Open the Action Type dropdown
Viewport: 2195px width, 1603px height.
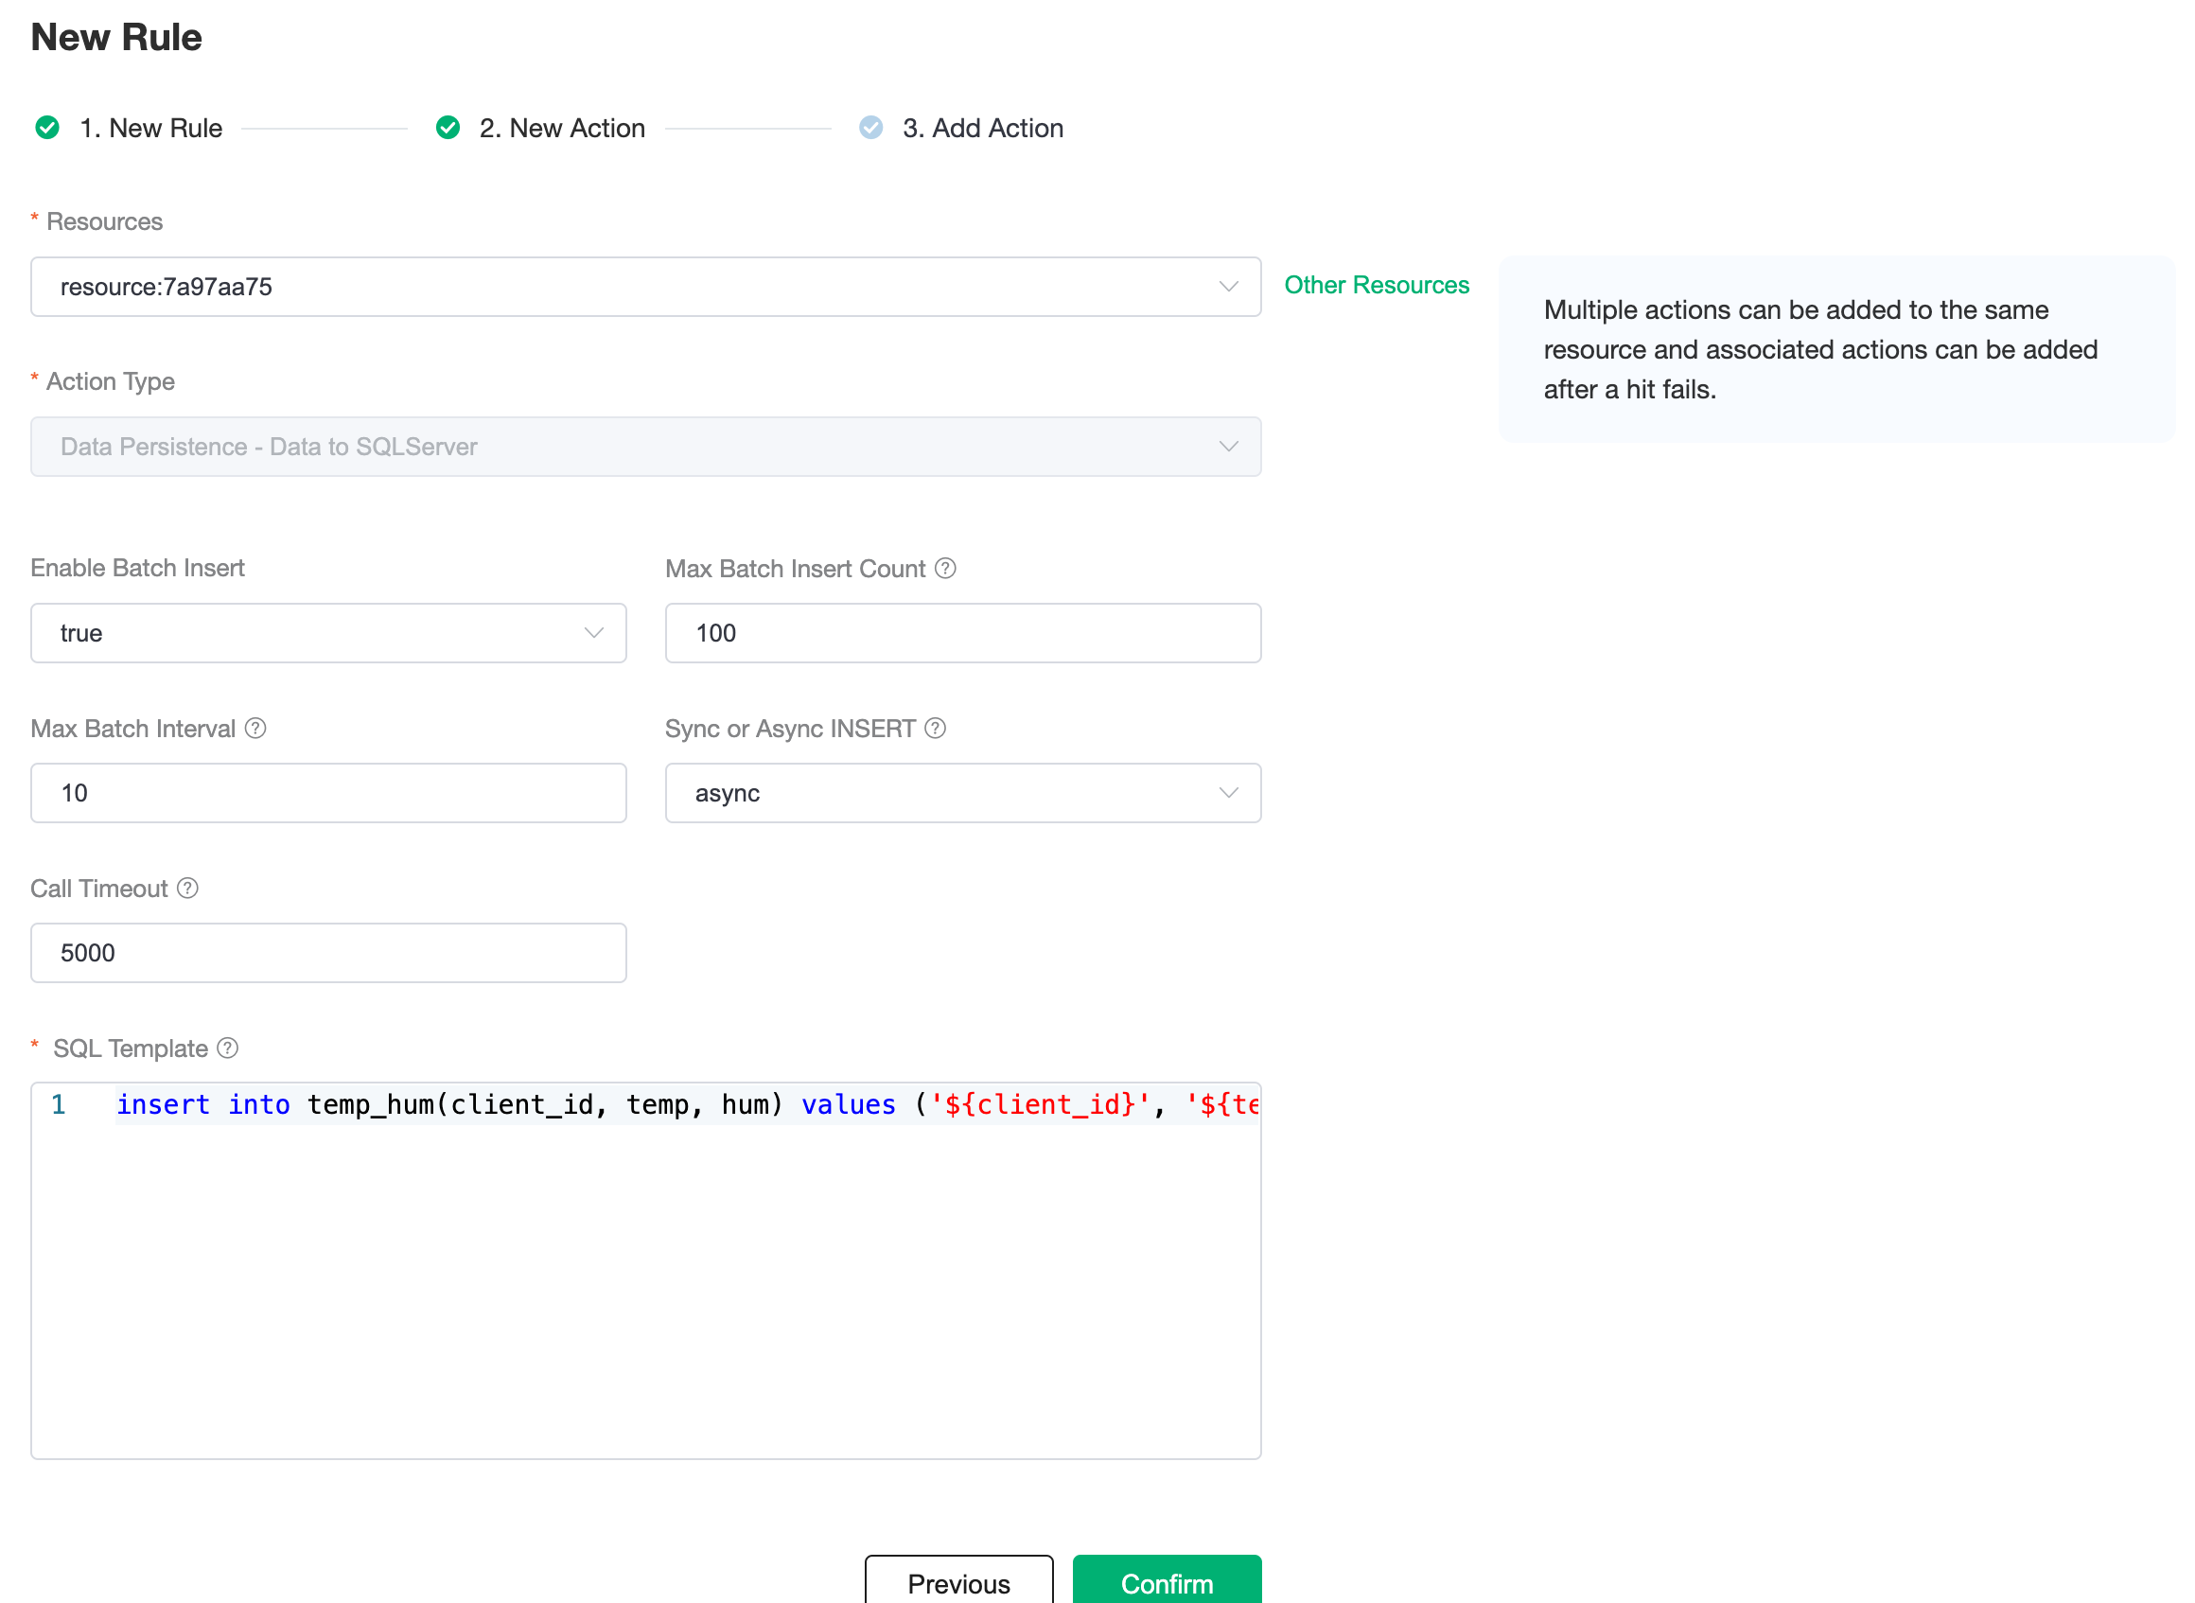[x=645, y=447]
